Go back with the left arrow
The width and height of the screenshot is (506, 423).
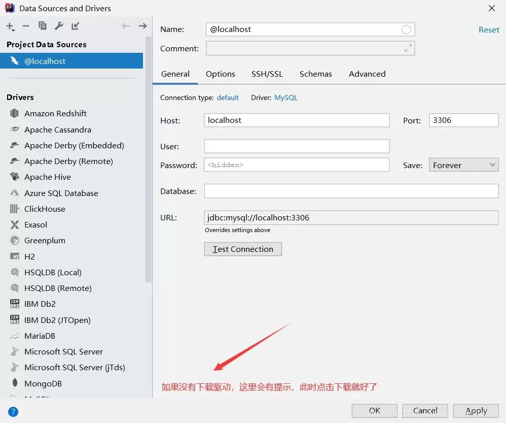click(126, 26)
